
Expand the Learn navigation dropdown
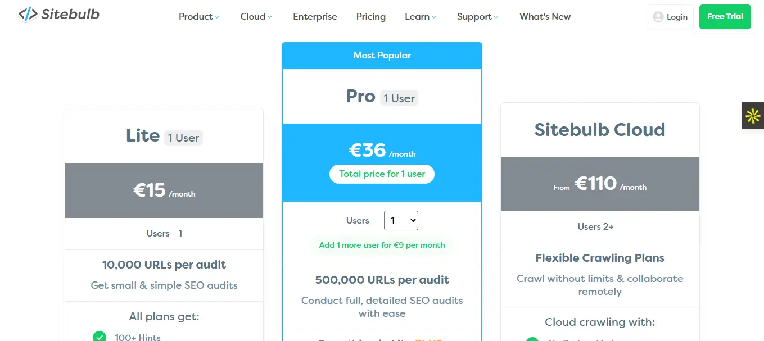[x=420, y=17]
